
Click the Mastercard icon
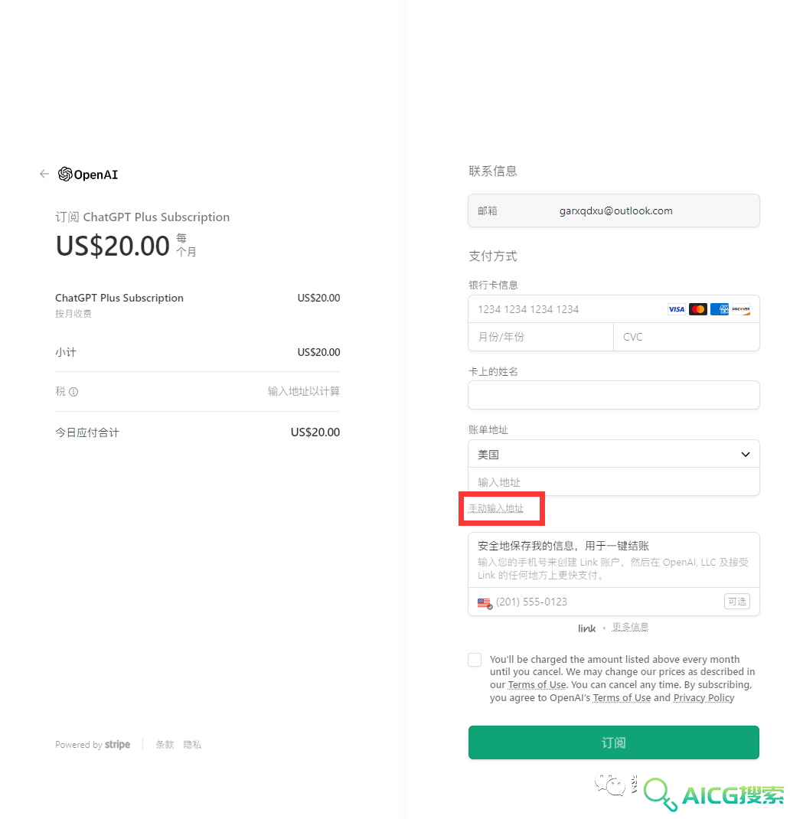697,309
